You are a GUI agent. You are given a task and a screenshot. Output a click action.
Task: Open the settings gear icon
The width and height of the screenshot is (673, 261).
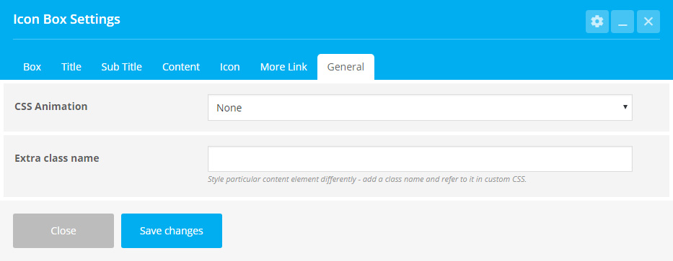(597, 22)
